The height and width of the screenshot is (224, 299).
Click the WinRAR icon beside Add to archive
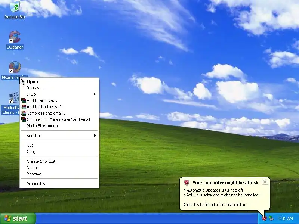click(24, 100)
